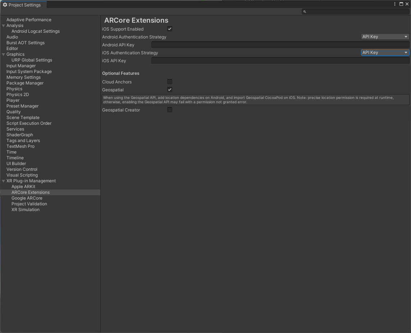Select the Graphics settings category
The width and height of the screenshot is (411, 333).
(x=15, y=54)
